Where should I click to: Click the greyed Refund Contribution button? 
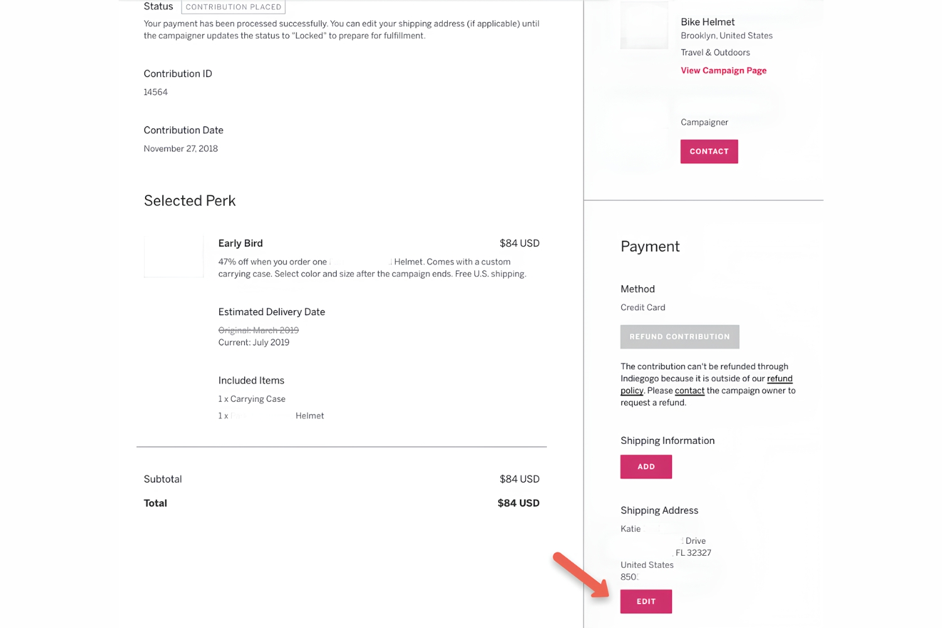(679, 337)
